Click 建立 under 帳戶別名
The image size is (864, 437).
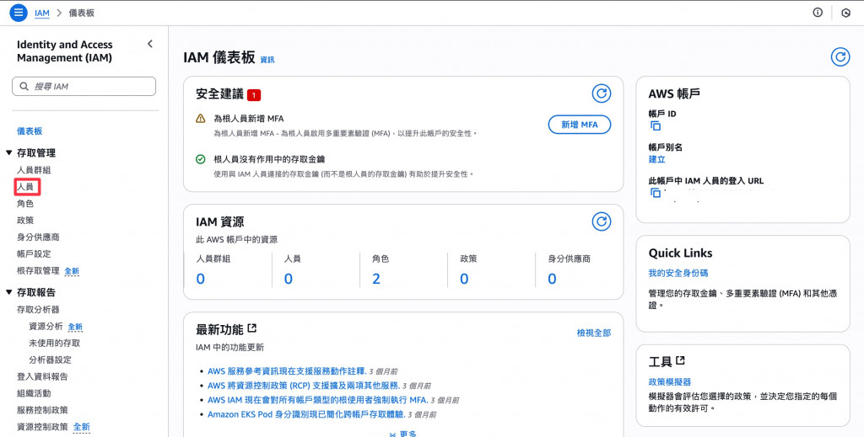656,159
